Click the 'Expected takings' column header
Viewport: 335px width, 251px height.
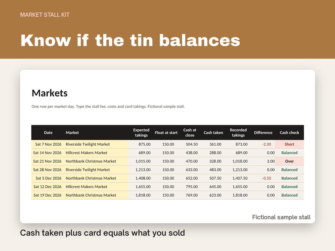pyautogui.click(x=141, y=133)
